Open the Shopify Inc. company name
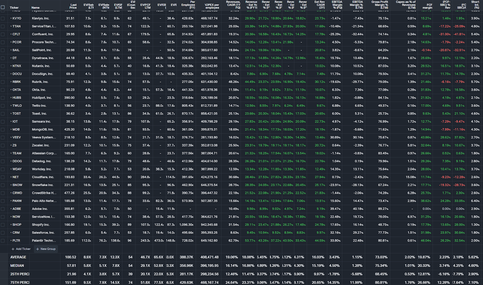The image size is (483, 285). click(40, 225)
